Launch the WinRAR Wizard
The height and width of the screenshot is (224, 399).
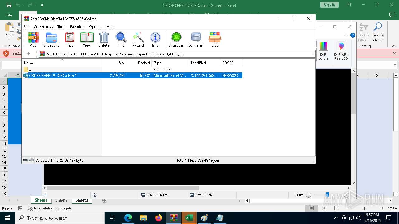(138, 40)
